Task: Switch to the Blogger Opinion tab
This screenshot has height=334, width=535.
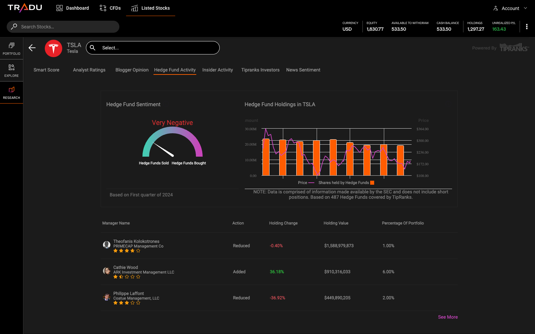Action: [132, 70]
